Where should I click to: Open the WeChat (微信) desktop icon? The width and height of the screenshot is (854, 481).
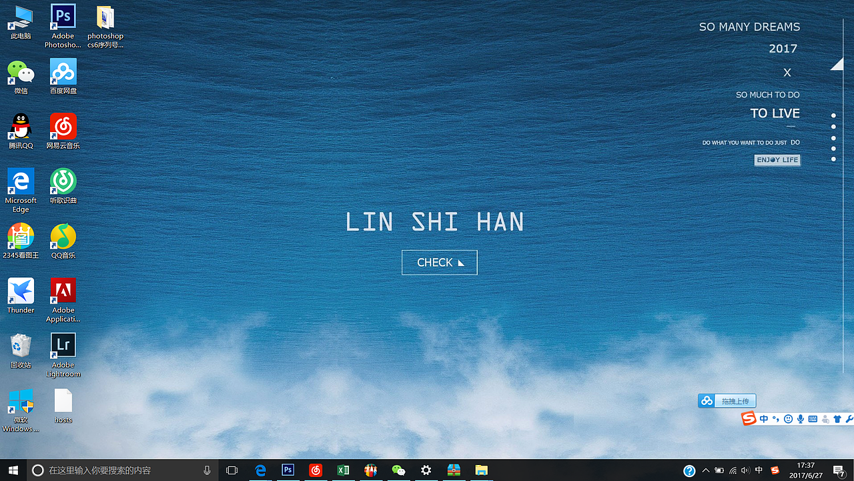21,72
